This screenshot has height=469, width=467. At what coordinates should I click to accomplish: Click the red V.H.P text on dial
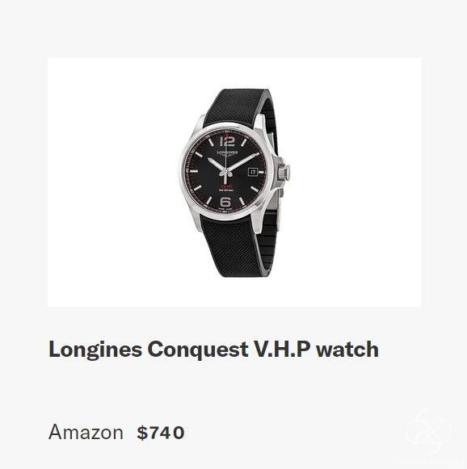point(225,186)
